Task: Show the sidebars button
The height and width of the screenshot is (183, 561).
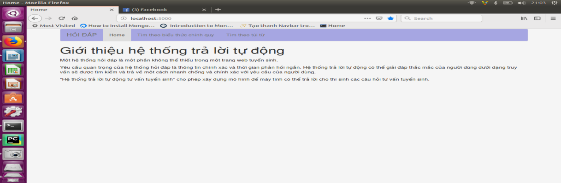Action: pyautogui.click(x=537, y=18)
